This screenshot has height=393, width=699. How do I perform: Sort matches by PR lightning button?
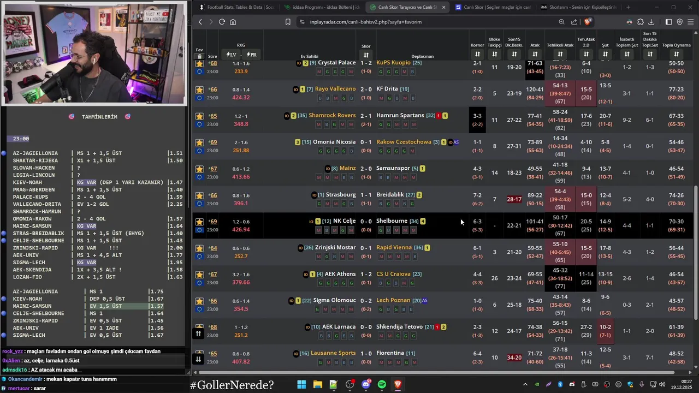(x=252, y=55)
